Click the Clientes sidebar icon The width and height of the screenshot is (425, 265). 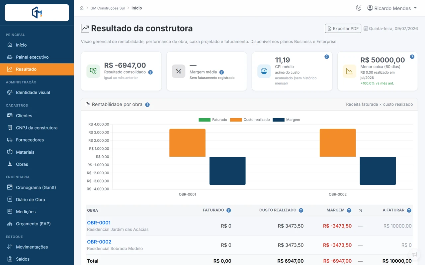(x=10, y=116)
